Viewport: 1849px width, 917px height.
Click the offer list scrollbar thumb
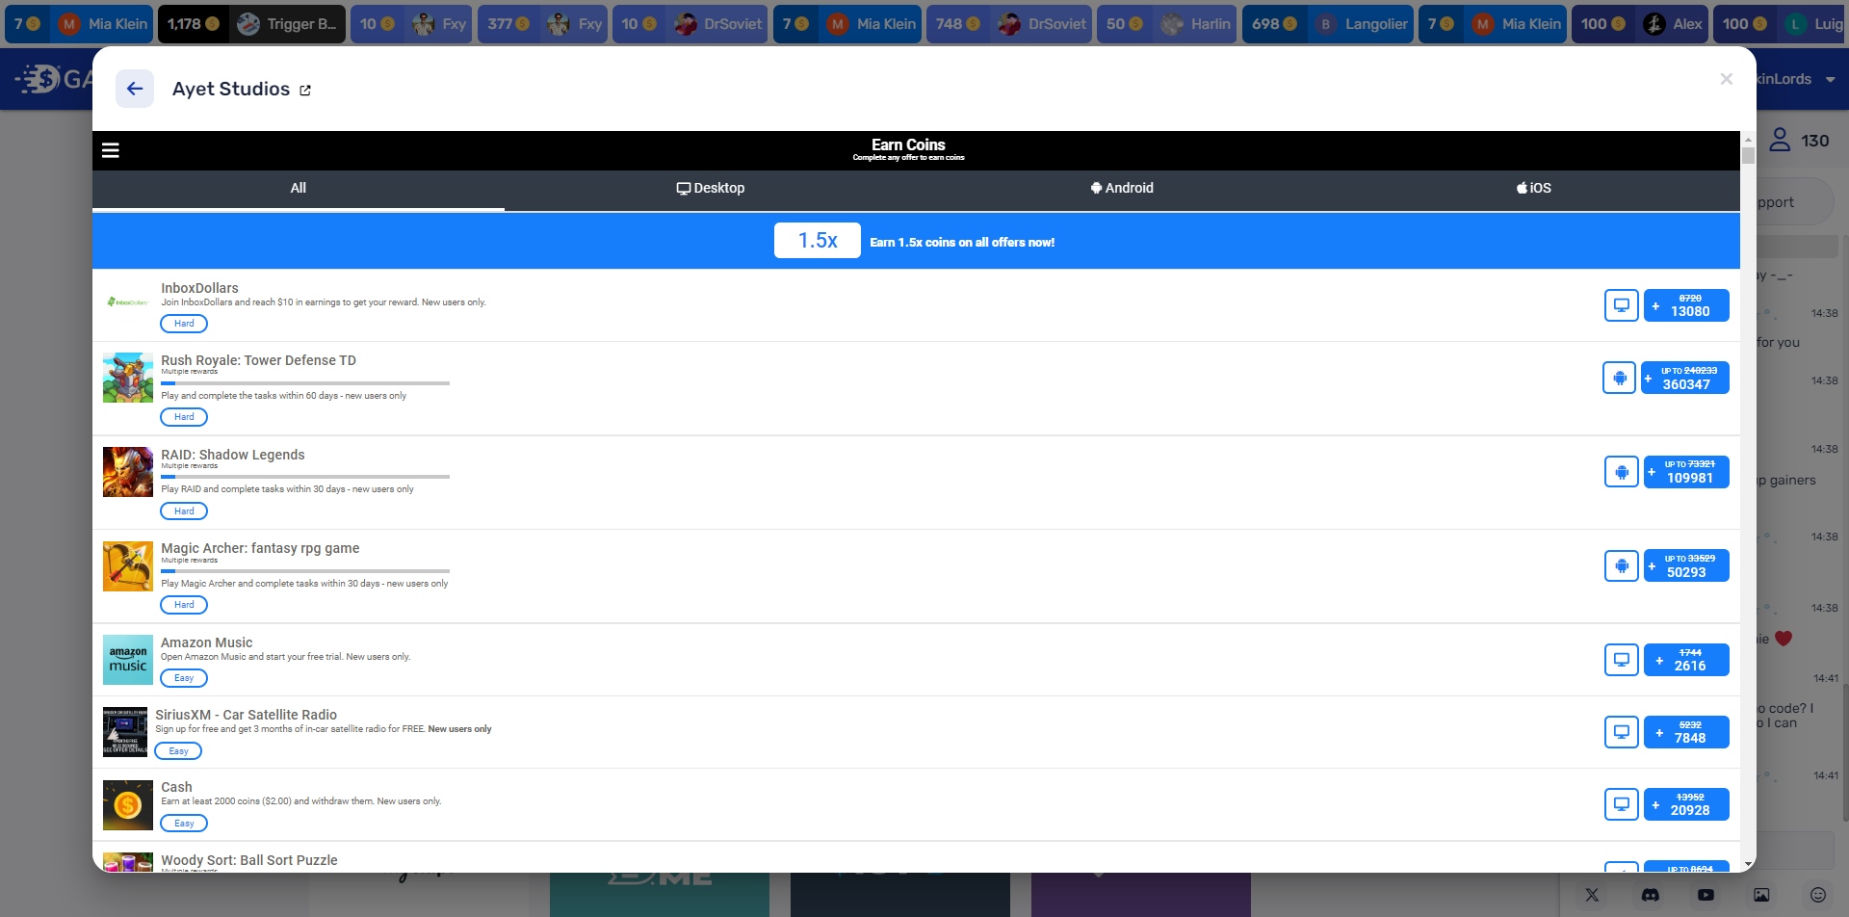(x=1748, y=155)
